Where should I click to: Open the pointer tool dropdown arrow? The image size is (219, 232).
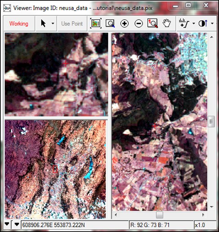pyautogui.click(x=53, y=24)
